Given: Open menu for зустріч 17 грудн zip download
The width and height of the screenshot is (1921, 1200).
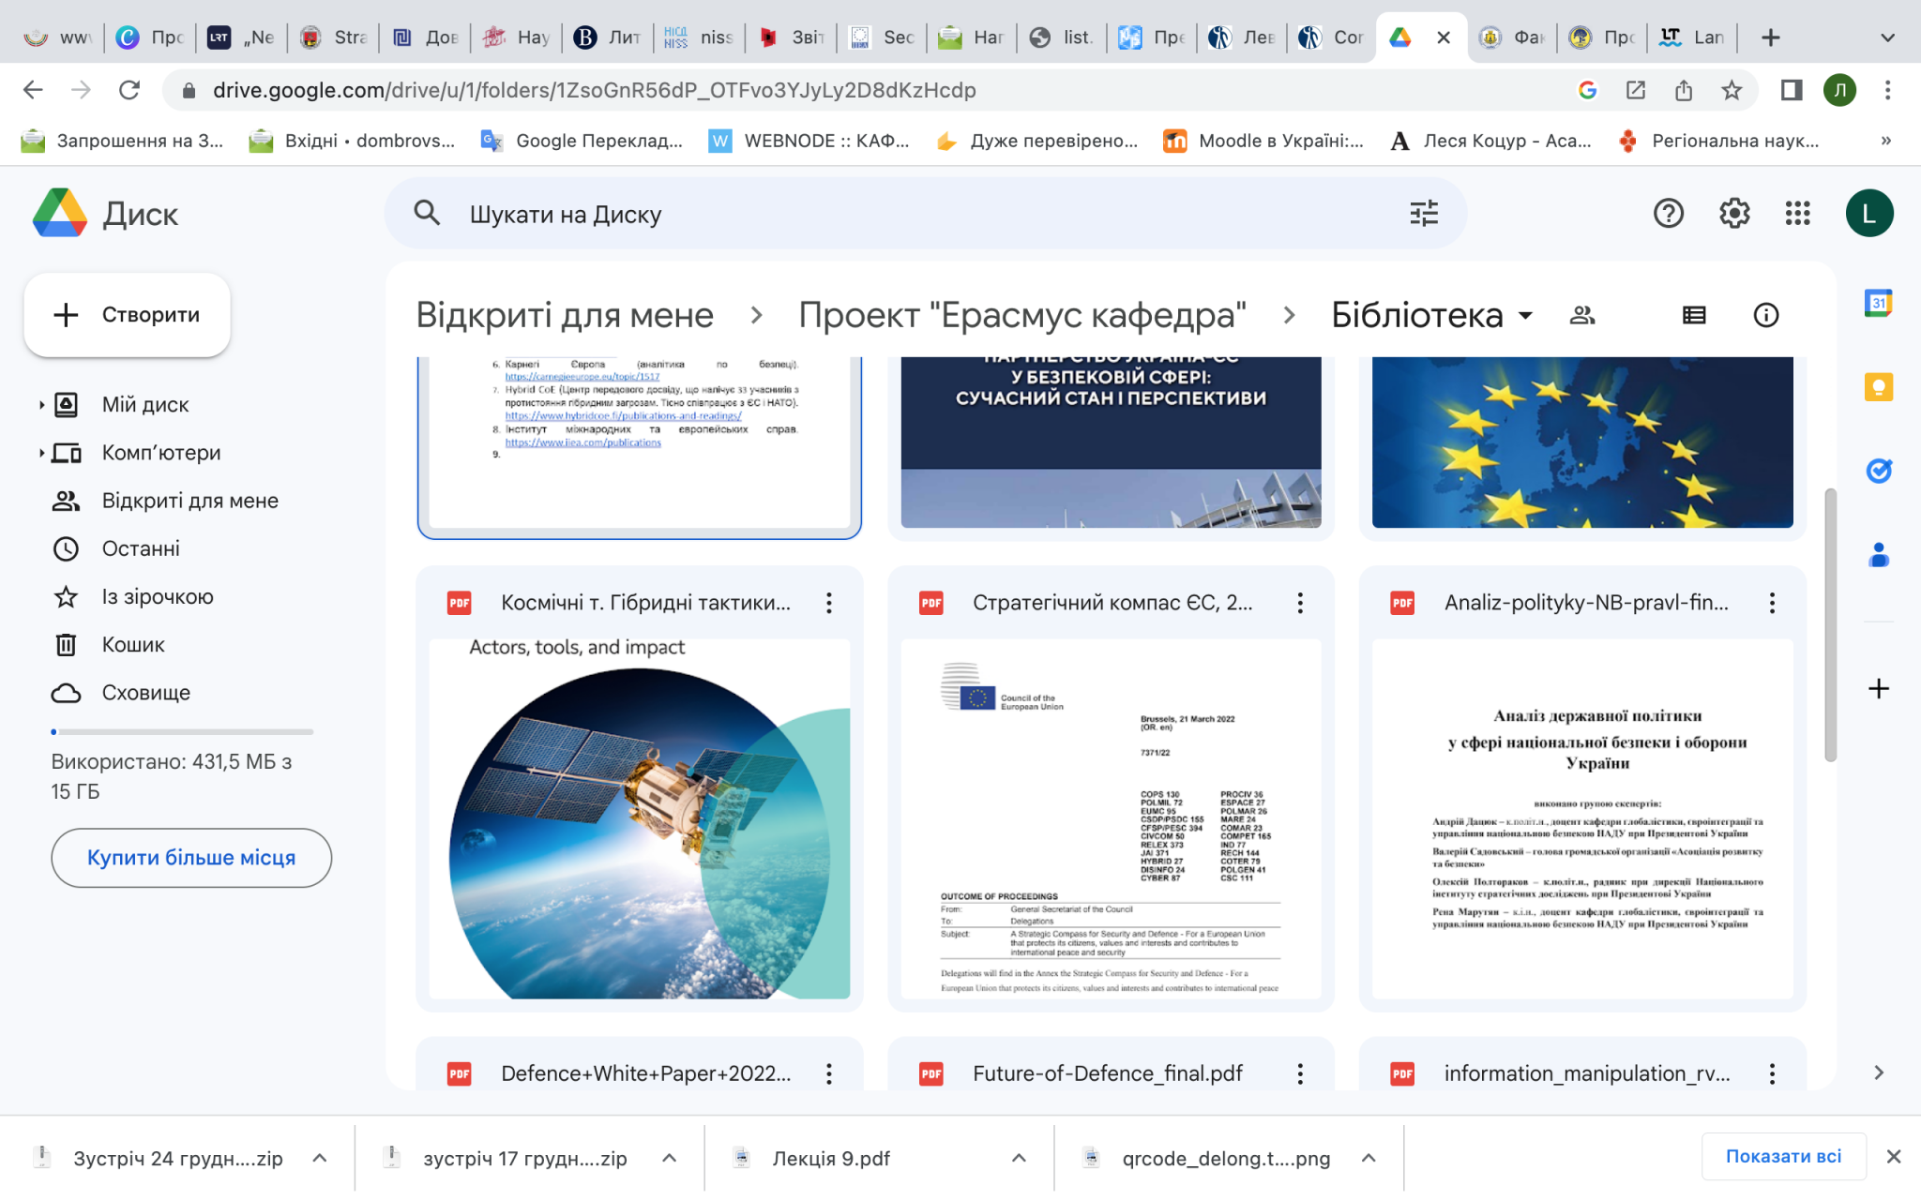Looking at the screenshot, I should click(670, 1158).
